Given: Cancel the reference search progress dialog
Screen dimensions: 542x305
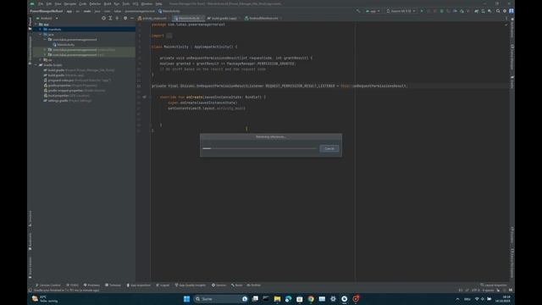Looking at the screenshot, I should pyautogui.click(x=329, y=149).
